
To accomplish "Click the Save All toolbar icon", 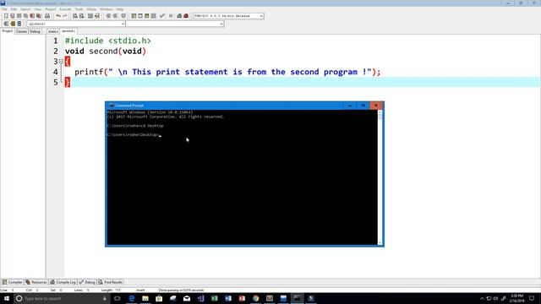I will 25,16.
